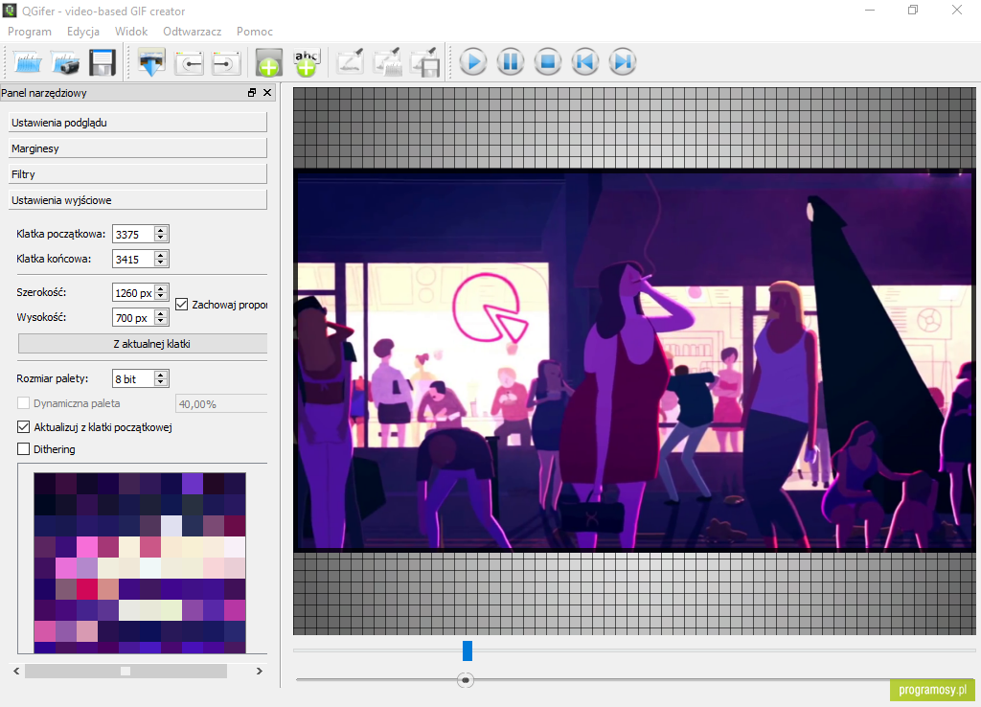Viewport: 981px width, 707px height.
Task: Close the Panel narzędziowy panel
Action: point(267,93)
